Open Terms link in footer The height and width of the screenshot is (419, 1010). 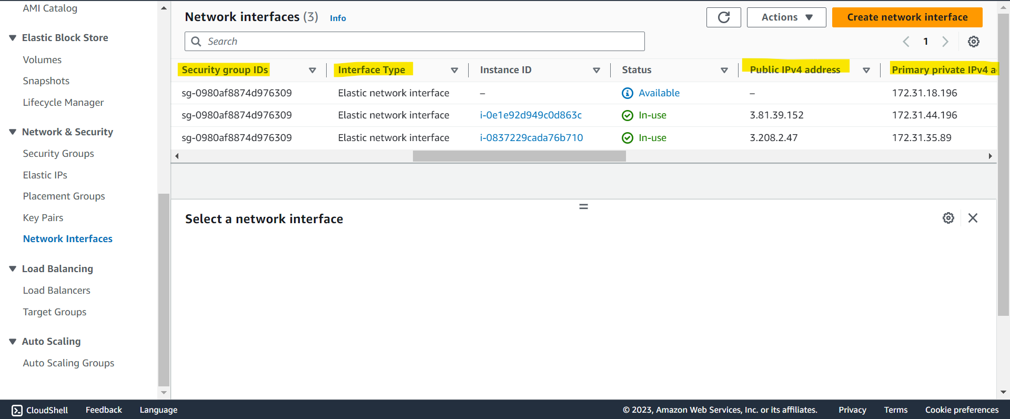pyautogui.click(x=896, y=410)
